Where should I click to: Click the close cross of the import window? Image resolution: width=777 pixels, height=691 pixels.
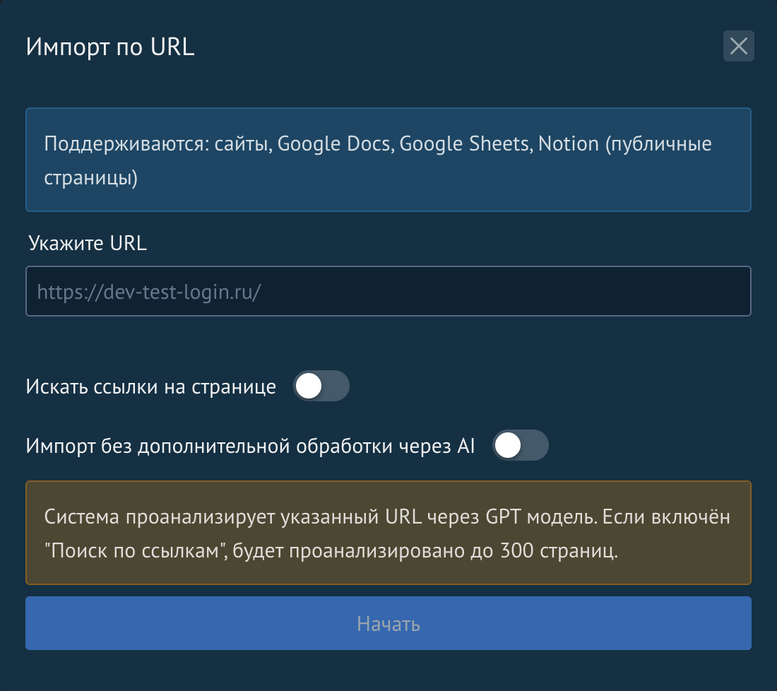tap(740, 47)
